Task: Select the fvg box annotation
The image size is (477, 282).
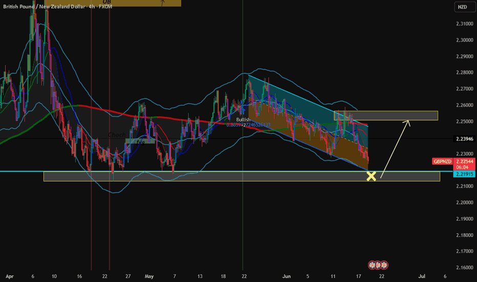Action: click(140, 142)
